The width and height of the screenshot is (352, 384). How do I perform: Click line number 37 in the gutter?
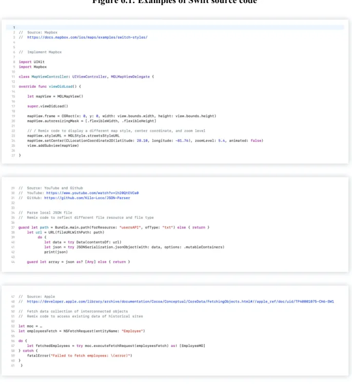(13, 227)
